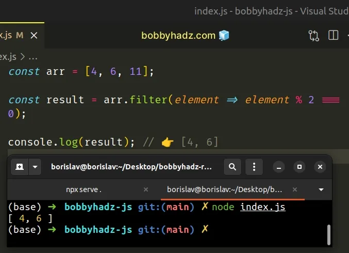Minimize the terminal window

point(279,167)
